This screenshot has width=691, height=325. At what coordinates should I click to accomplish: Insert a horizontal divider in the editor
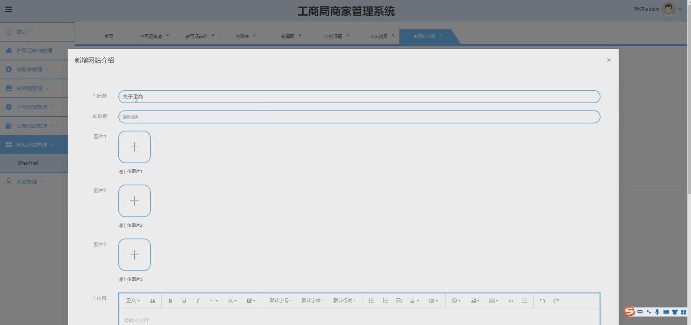(524, 300)
